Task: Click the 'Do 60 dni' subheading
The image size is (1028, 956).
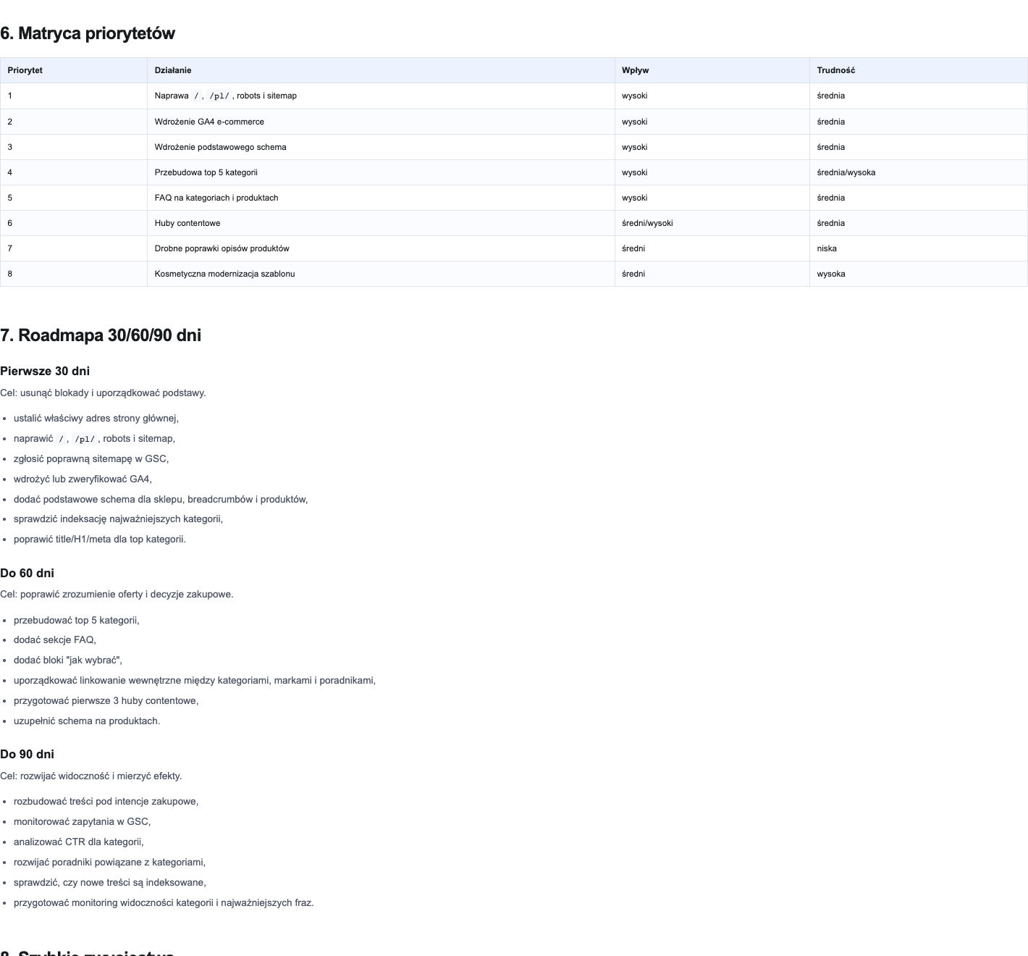Action: coord(27,573)
